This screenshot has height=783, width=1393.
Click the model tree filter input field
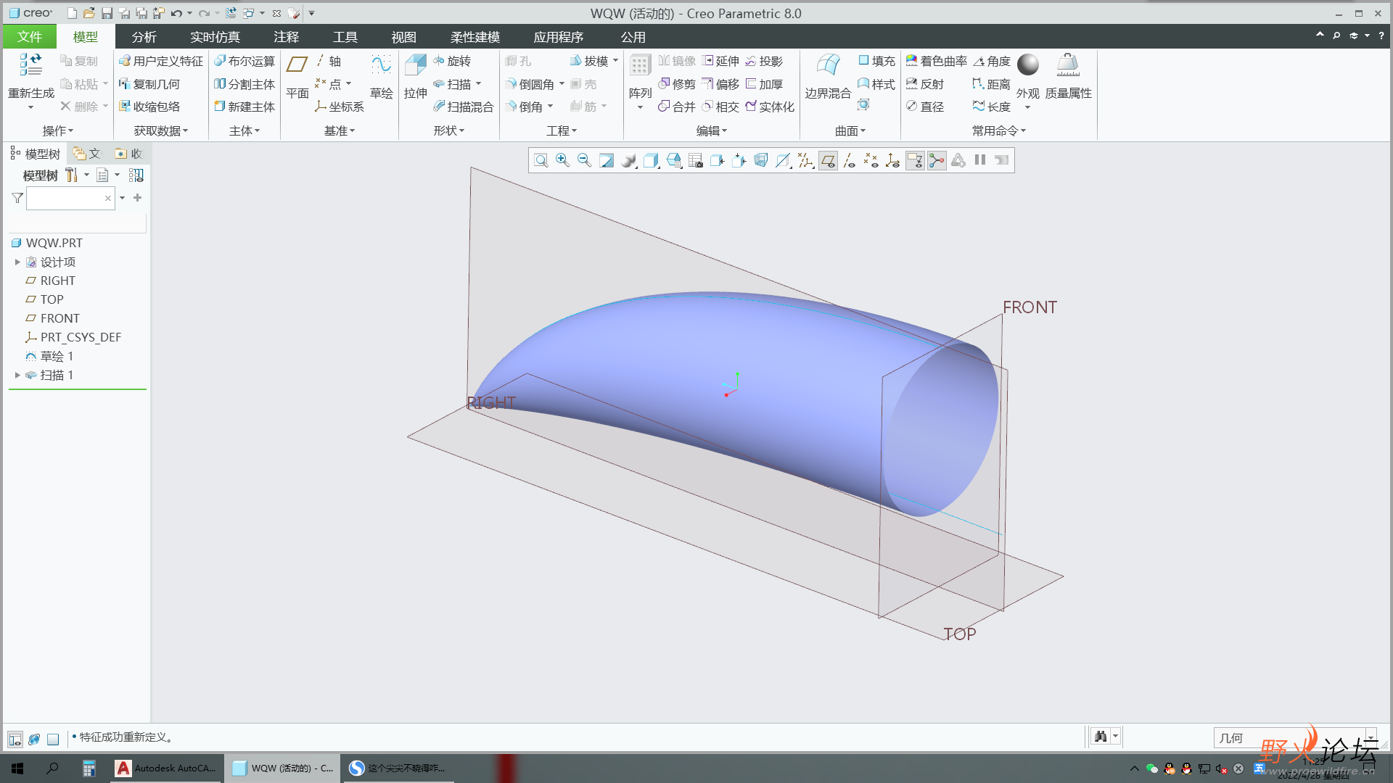70,198
